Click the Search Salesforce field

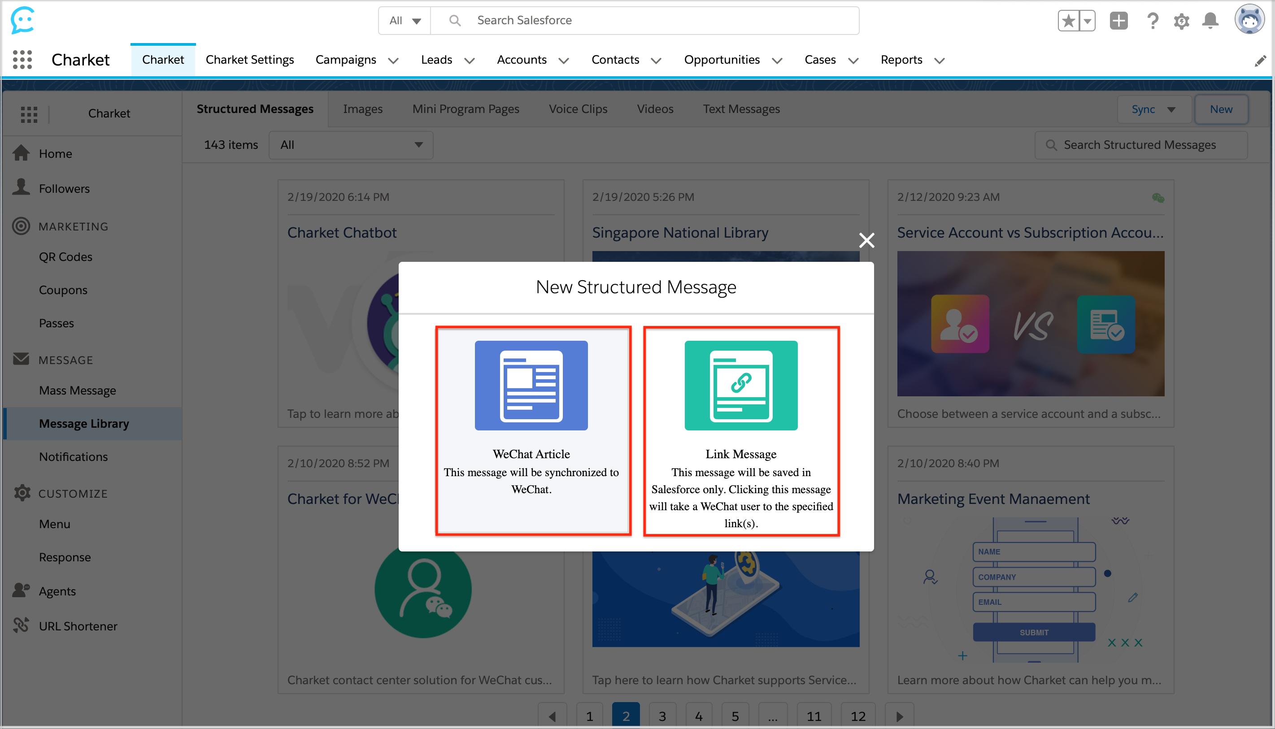(x=645, y=21)
